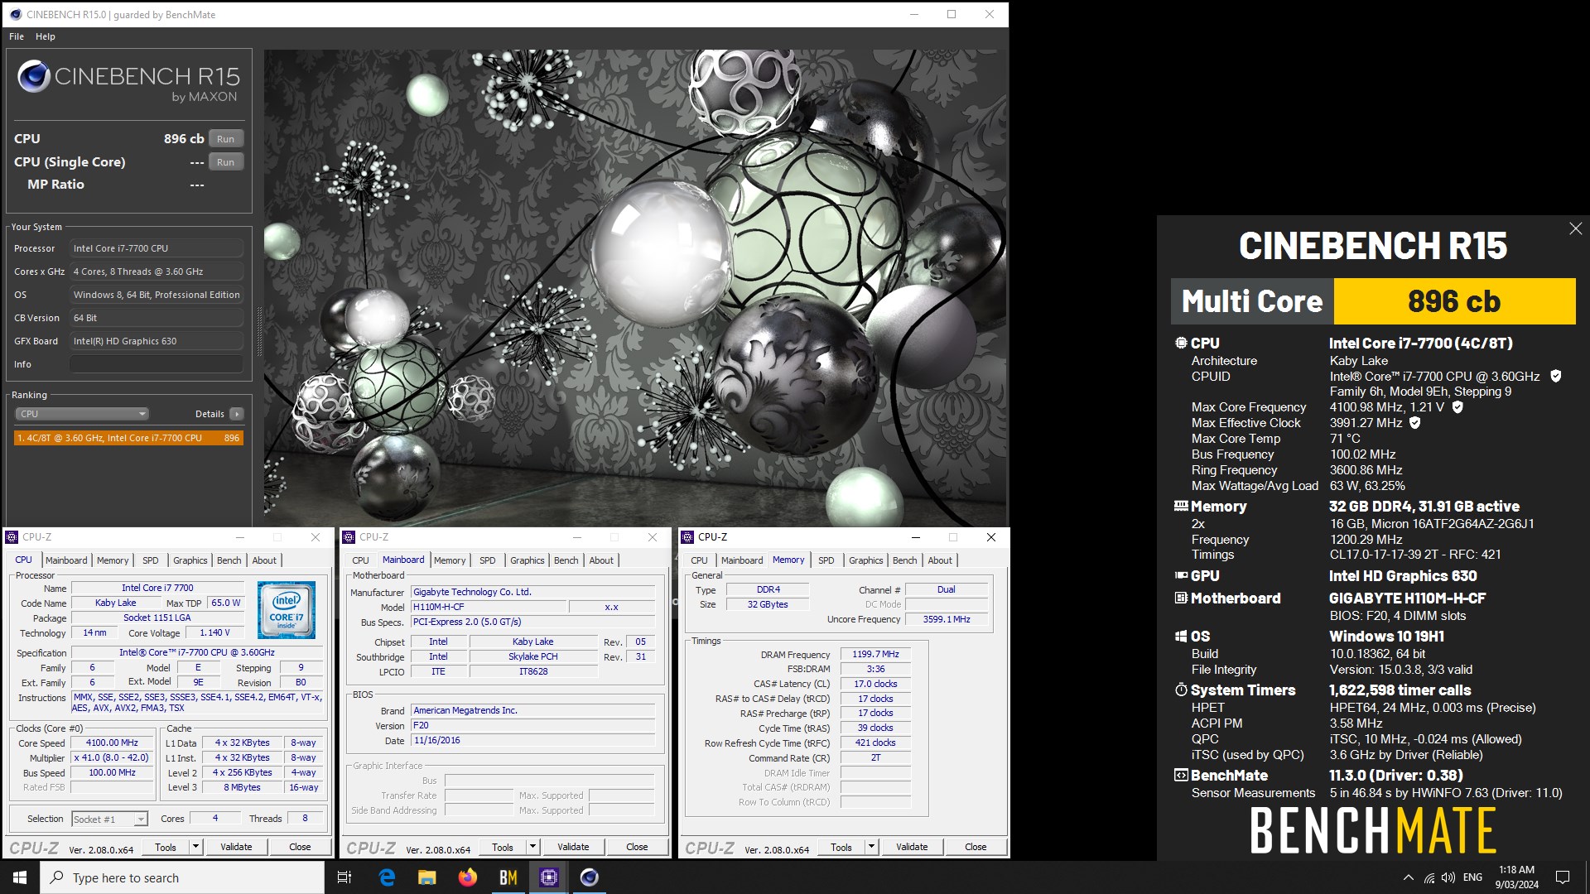Viewport: 1590px width, 894px height.
Task: Switch to Cinebench taskbar icon
Action: 590,877
